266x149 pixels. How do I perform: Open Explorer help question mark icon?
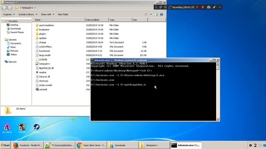(162, 14)
